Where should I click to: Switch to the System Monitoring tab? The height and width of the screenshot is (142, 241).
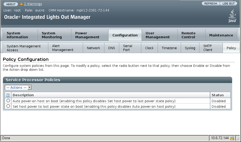click(55, 35)
